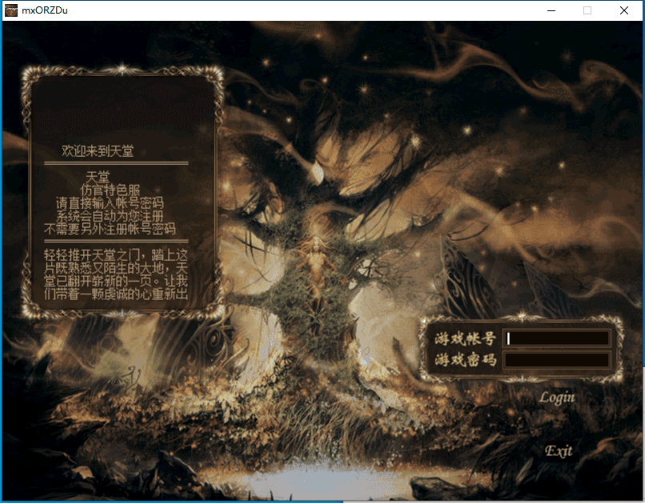Focus the 游戏密码 password input field

click(557, 360)
